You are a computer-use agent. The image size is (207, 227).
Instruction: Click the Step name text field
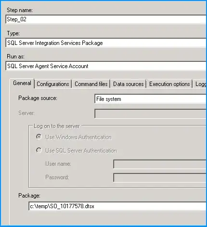pos(106,19)
